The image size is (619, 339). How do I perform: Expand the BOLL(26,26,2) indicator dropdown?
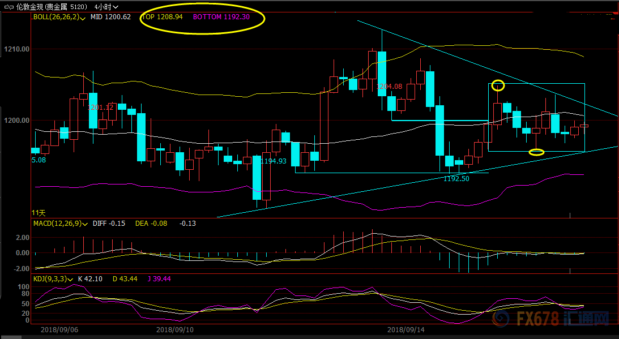coord(83,18)
